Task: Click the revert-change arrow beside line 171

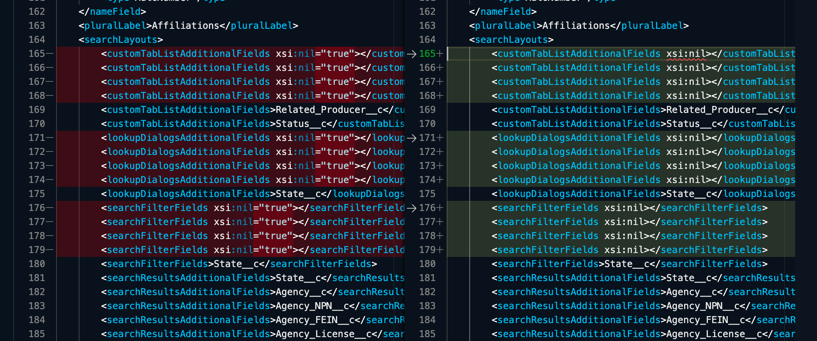Action: tap(412, 138)
